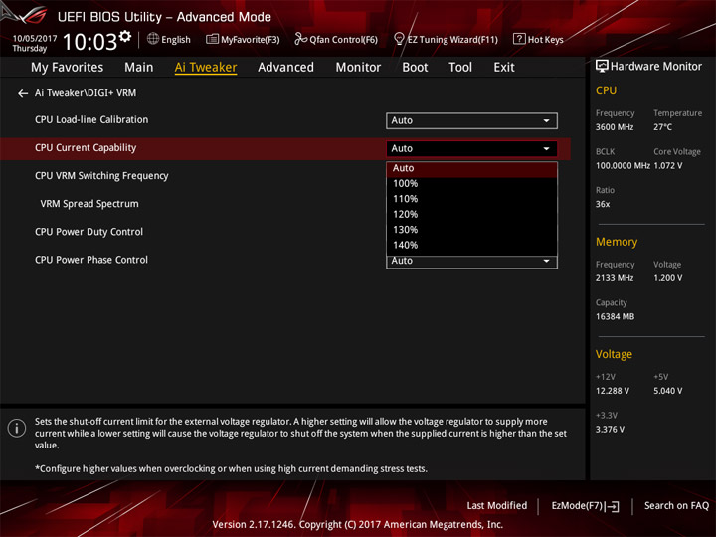Select the CPU Power Duty Control label
The image size is (716, 537).
click(x=89, y=232)
